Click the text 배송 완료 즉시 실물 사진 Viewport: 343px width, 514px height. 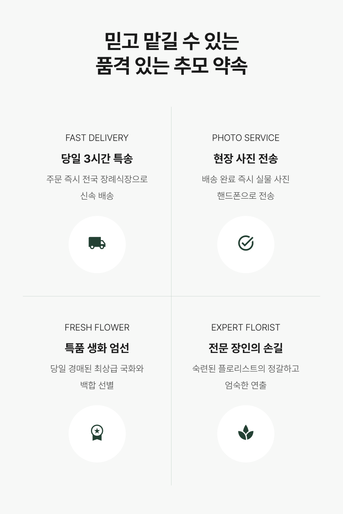coord(246,179)
